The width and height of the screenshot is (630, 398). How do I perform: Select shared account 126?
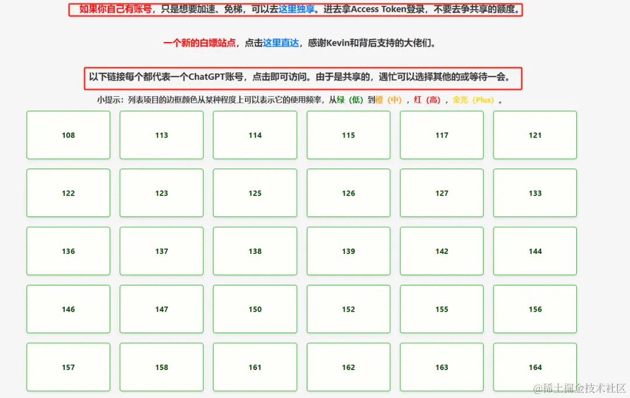[348, 193]
